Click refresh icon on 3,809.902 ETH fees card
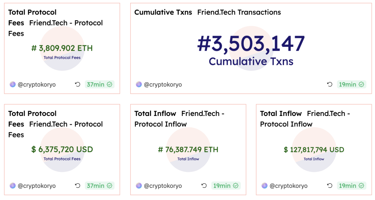 coord(78,84)
